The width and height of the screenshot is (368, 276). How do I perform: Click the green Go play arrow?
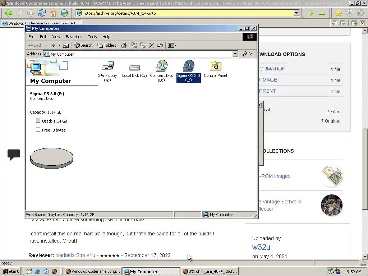coord(311,13)
